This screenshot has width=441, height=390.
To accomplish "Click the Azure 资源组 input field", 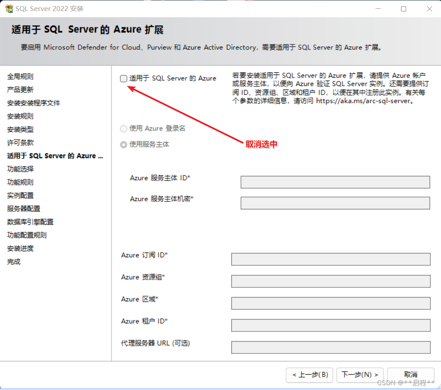I will 331,281.
